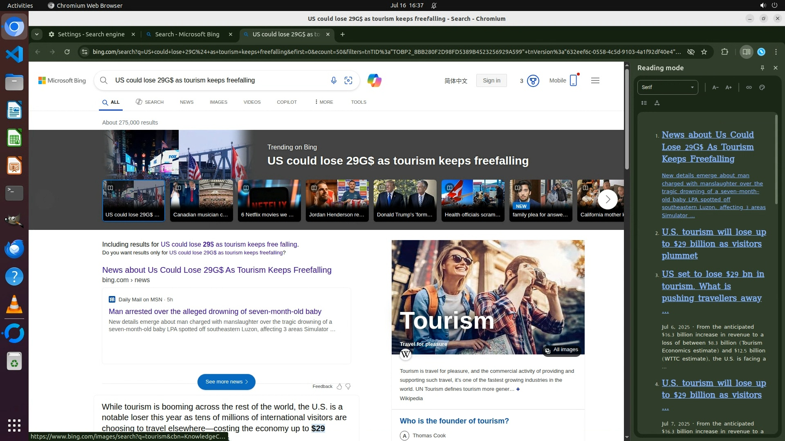This screenshot has height=441, width=785.
Task: Toggle links in reading mode
Action: pyautogui.click(x=749, y=87)
